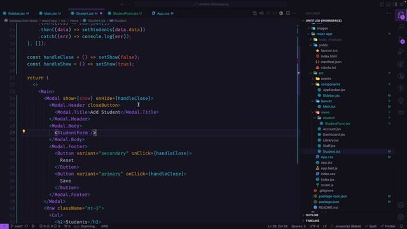Open package.json in explorer
This screenshot has width=407, height=229.
tap(329, 202)
